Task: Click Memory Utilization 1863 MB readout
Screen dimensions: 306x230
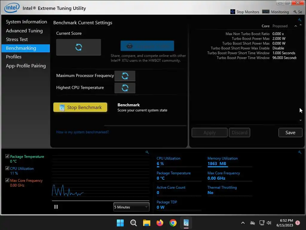Action: click(217, 164)
